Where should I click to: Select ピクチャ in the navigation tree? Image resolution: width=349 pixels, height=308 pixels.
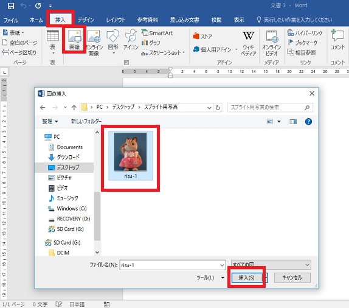pyautogui.click(x=60, y=178)
